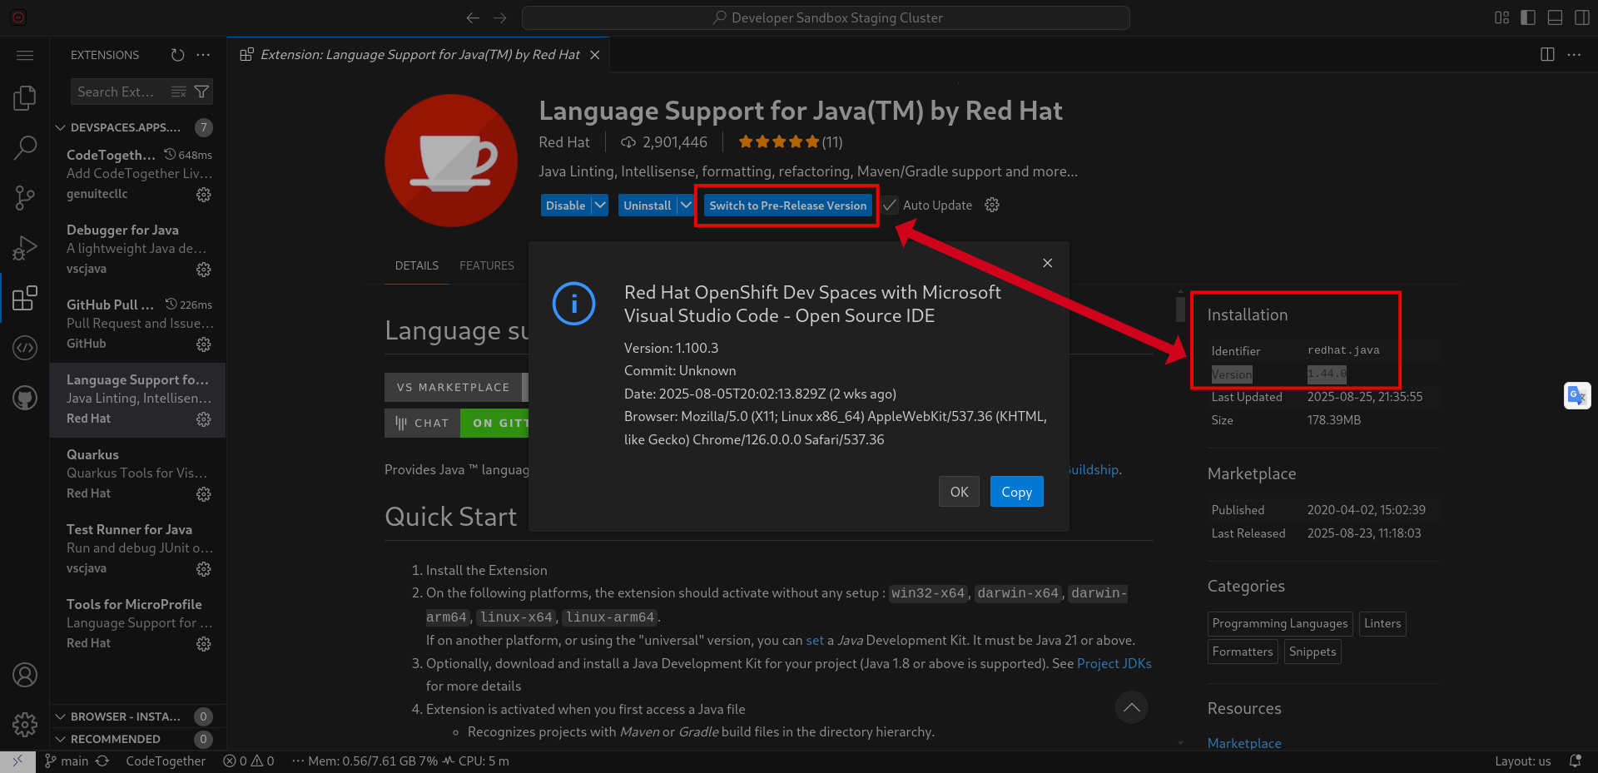Image resolution: width=1598 pixels, height=773 pixels.
Task: Toggle the Auto Update checkbox
Action: [x=891, y=206]
